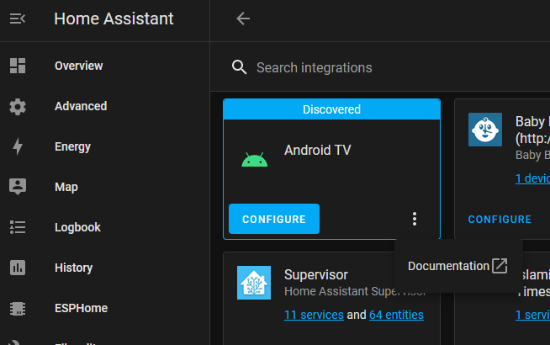The height and width of the screenshot is (345, 550).
Task: Navigate to Energy in the sidebar
Action: [72, 146]
